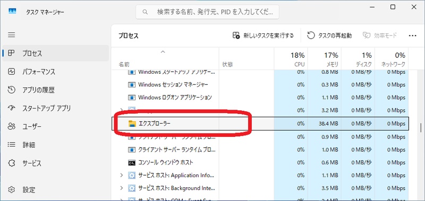Open the サービス tab
Viewport: 425px width, 201px height.
tap(55, 163)
